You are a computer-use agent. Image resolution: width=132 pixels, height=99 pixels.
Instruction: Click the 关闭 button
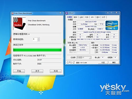56,71
